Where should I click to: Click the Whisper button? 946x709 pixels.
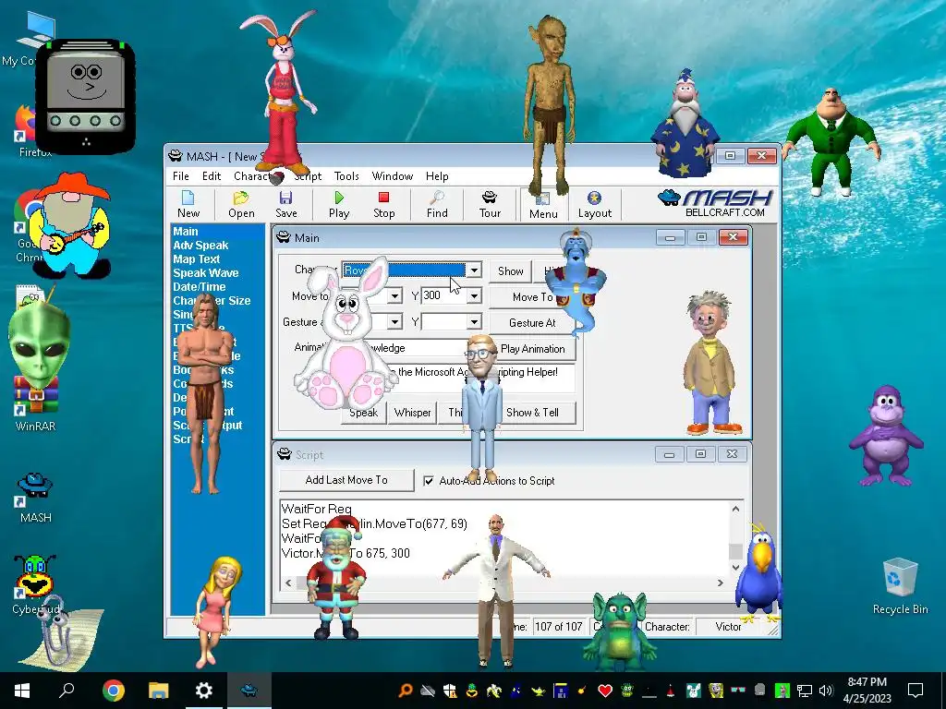413,413
